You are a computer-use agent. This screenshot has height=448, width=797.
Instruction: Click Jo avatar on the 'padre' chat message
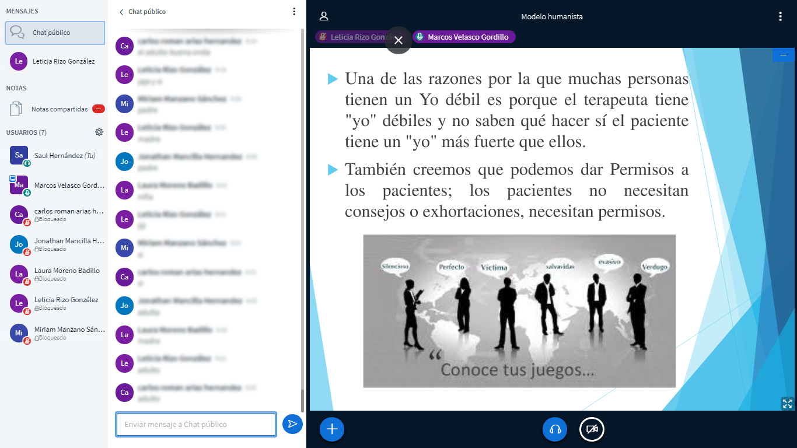tap(124, 162)
